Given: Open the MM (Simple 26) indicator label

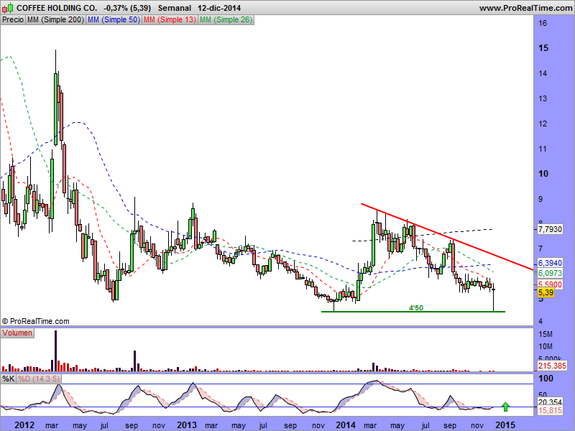Looking at the screenshot, I should tap(226, 20).
